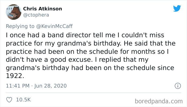Select the Jun 28, 2020 date
This screenshot has width=187, height=107.
[50, 86]
